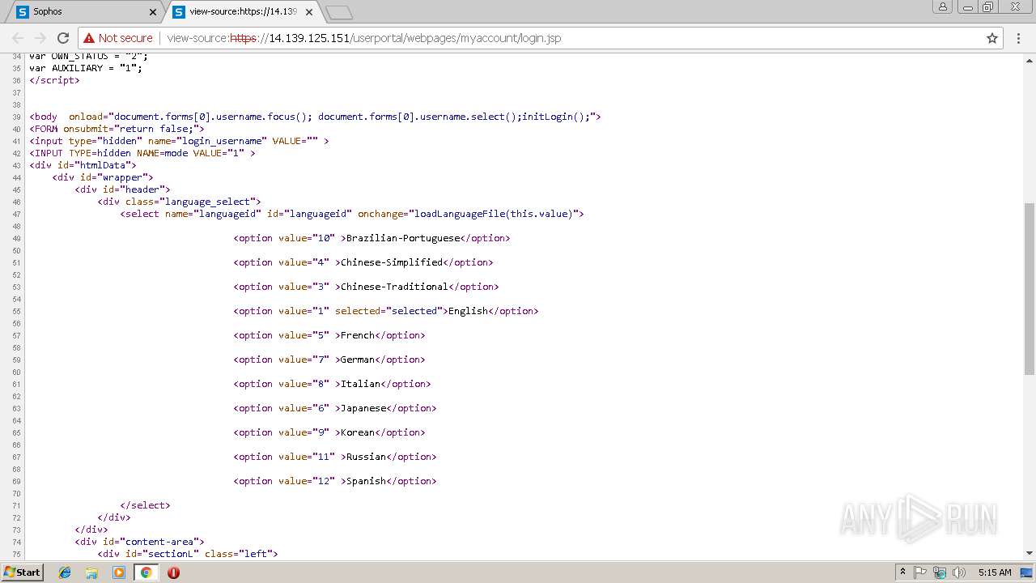Click the body onload source line
1036x583 pixels.
[x=316, y=117]
